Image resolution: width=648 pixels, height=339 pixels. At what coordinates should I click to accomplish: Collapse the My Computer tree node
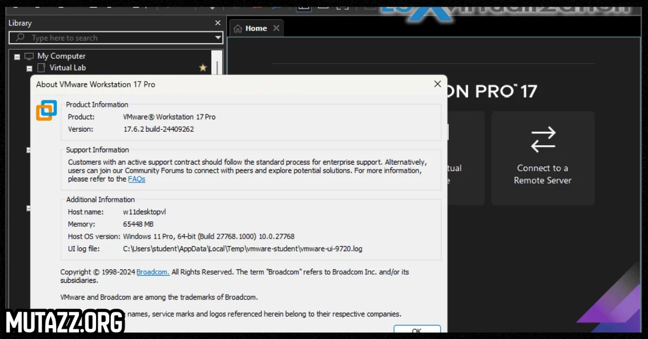click(18, 56)
